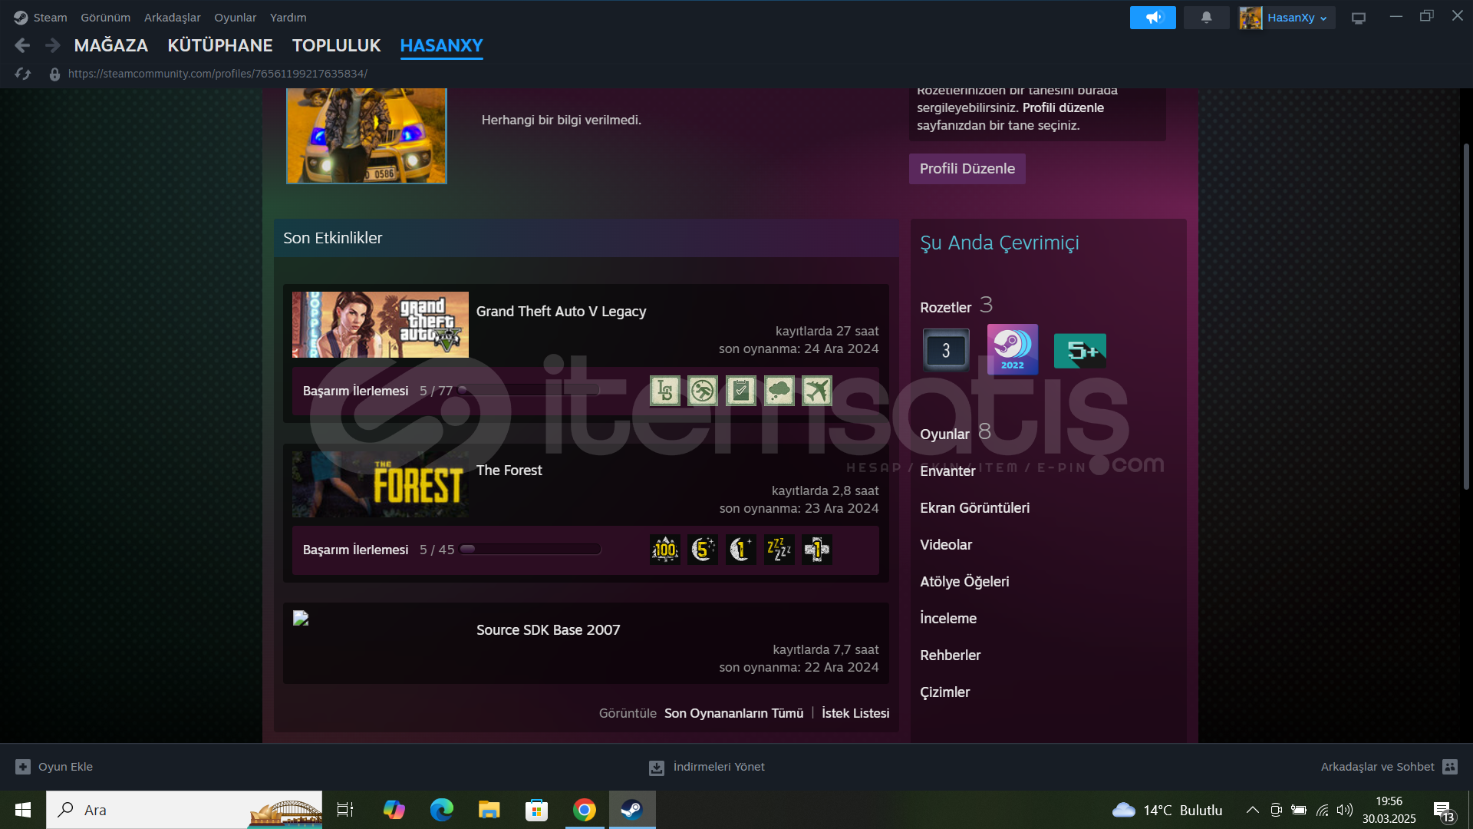Click GTA V achievement progress bar
Viewport: 1473px width, 829px height.
click(529, 390)
